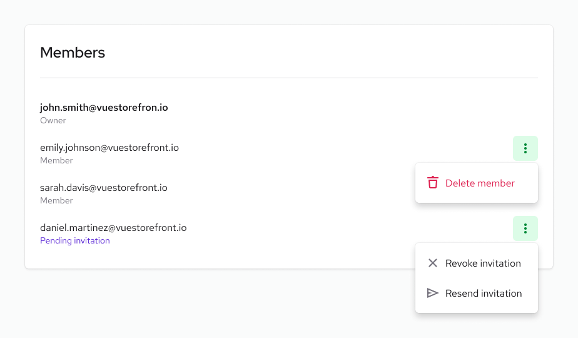Click the paper plane Resend icon
Viewport: 578px width, 338px height.
pyautogui.click(x=432, y=293)
